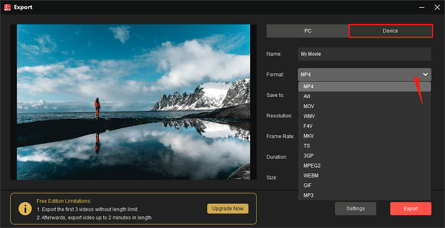Close the Export window
The height and width of the screenshot is (228, 445).
[437, 8]
